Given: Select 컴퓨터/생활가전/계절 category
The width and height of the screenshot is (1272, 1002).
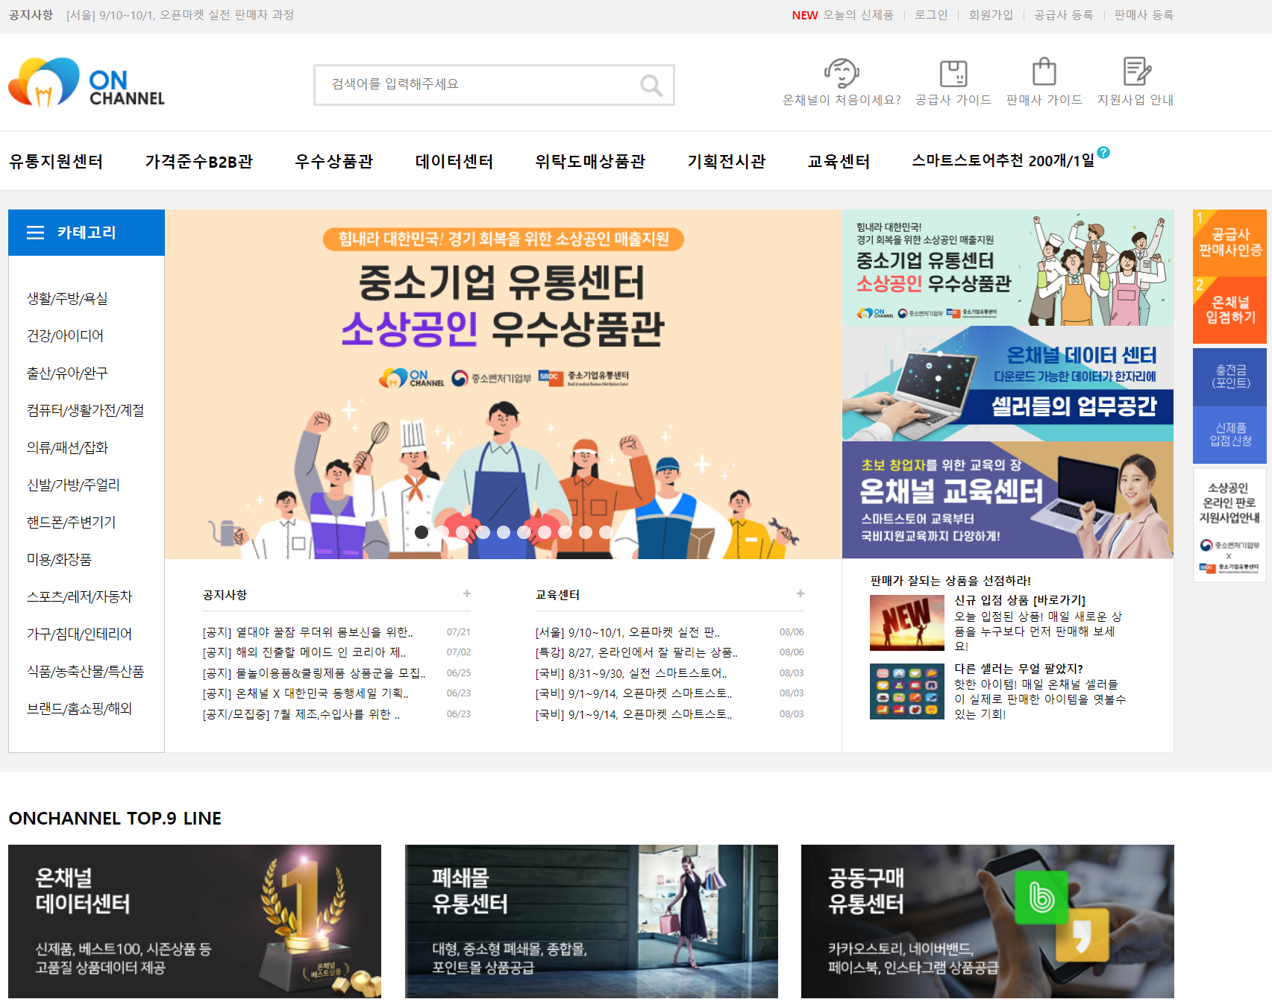Looking at the screenshot, I should pos(85,410).
